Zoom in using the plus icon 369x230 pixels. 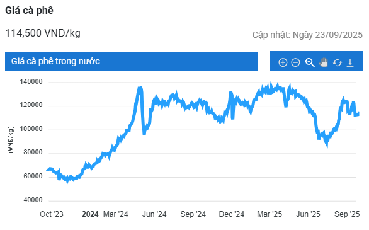283,62
